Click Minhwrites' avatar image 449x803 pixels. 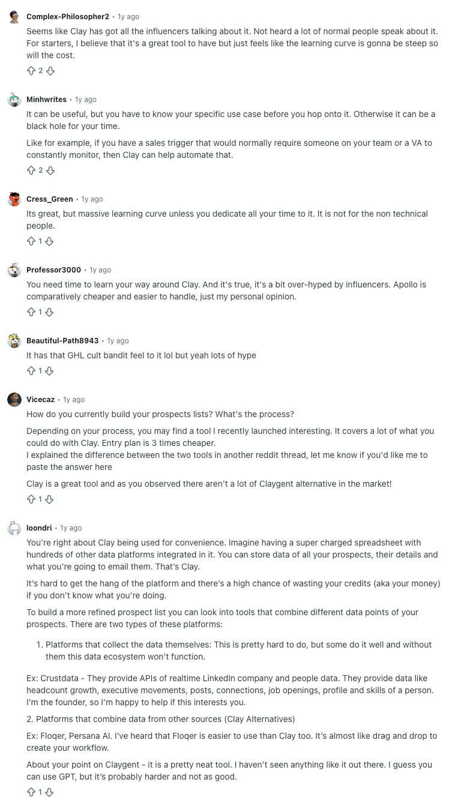point(14,99)
